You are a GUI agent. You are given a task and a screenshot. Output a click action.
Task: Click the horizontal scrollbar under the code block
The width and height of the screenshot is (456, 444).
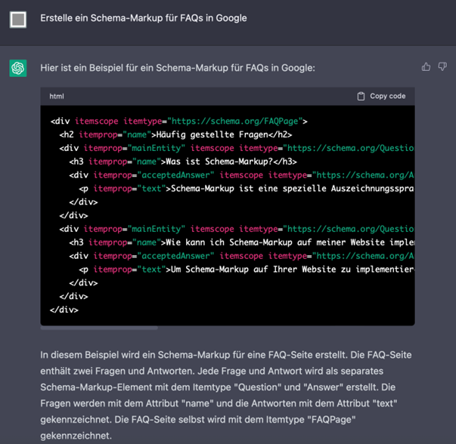click(99, 328)
